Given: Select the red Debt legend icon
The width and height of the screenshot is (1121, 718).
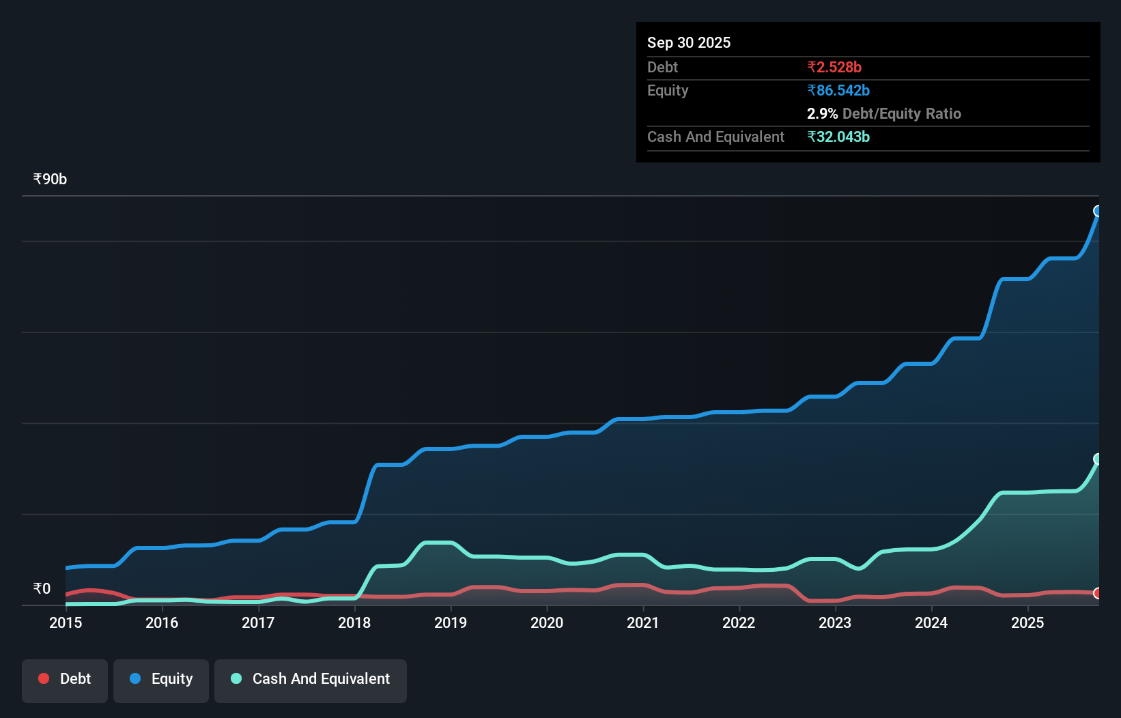Looking at the screenshot, I should (x=42, y=678).
